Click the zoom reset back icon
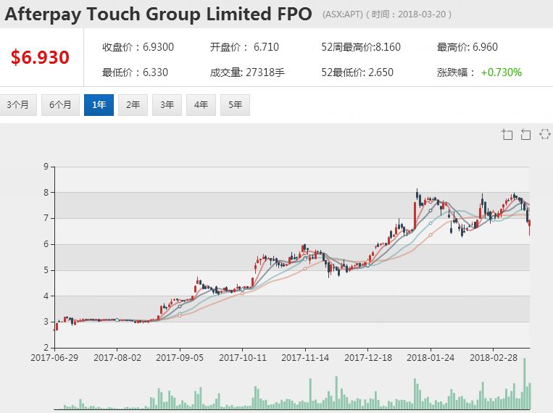 pos(525,134)
